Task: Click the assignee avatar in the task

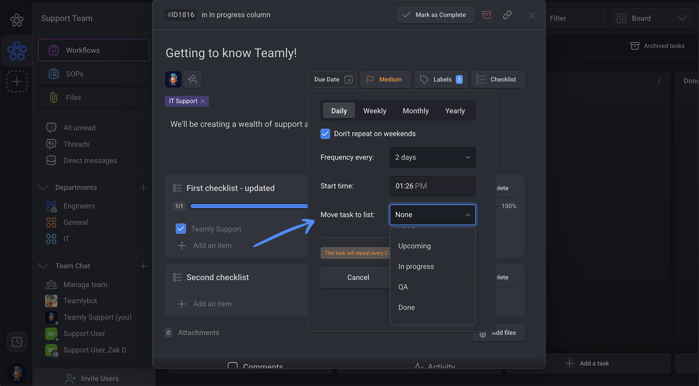Action: tap(173, 79)
